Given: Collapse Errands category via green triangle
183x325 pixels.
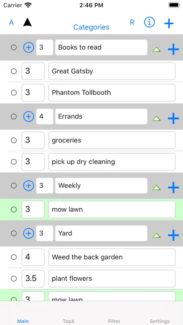Looking at the screenshot, I should [x=157, y=119].
